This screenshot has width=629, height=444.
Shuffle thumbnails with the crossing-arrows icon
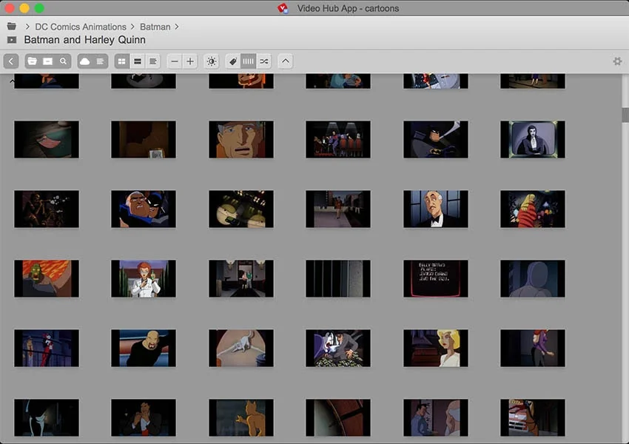[x=263, y=61]
